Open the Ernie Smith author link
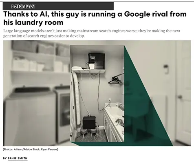 coord(18,159)
